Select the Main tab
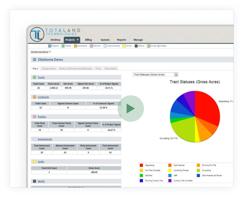 coord(36,68)
